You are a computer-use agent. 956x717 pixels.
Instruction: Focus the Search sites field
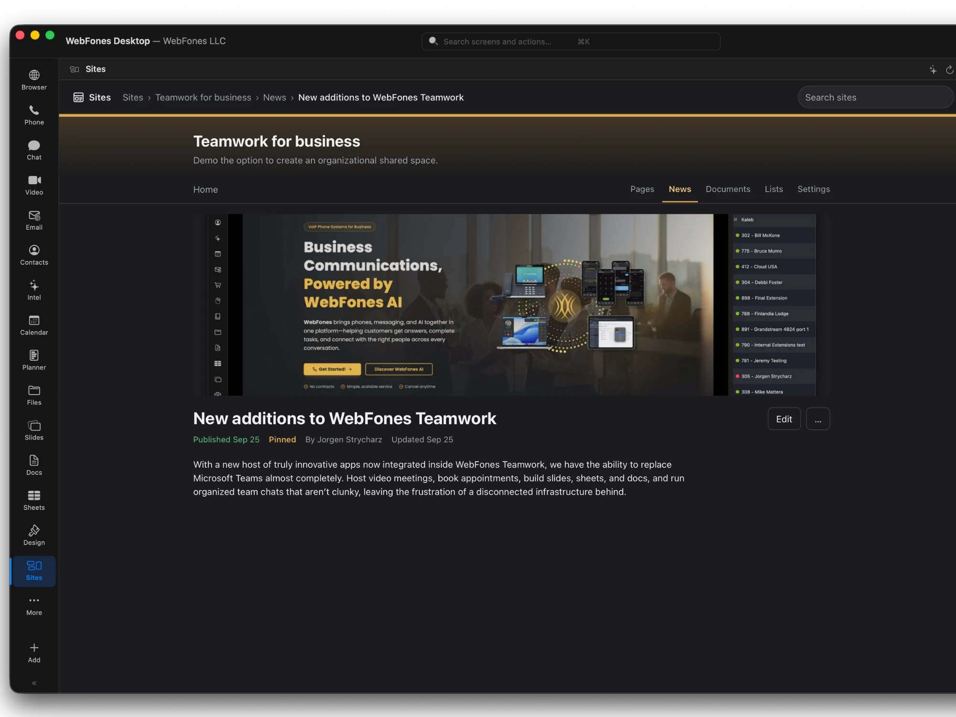(875, 98)
